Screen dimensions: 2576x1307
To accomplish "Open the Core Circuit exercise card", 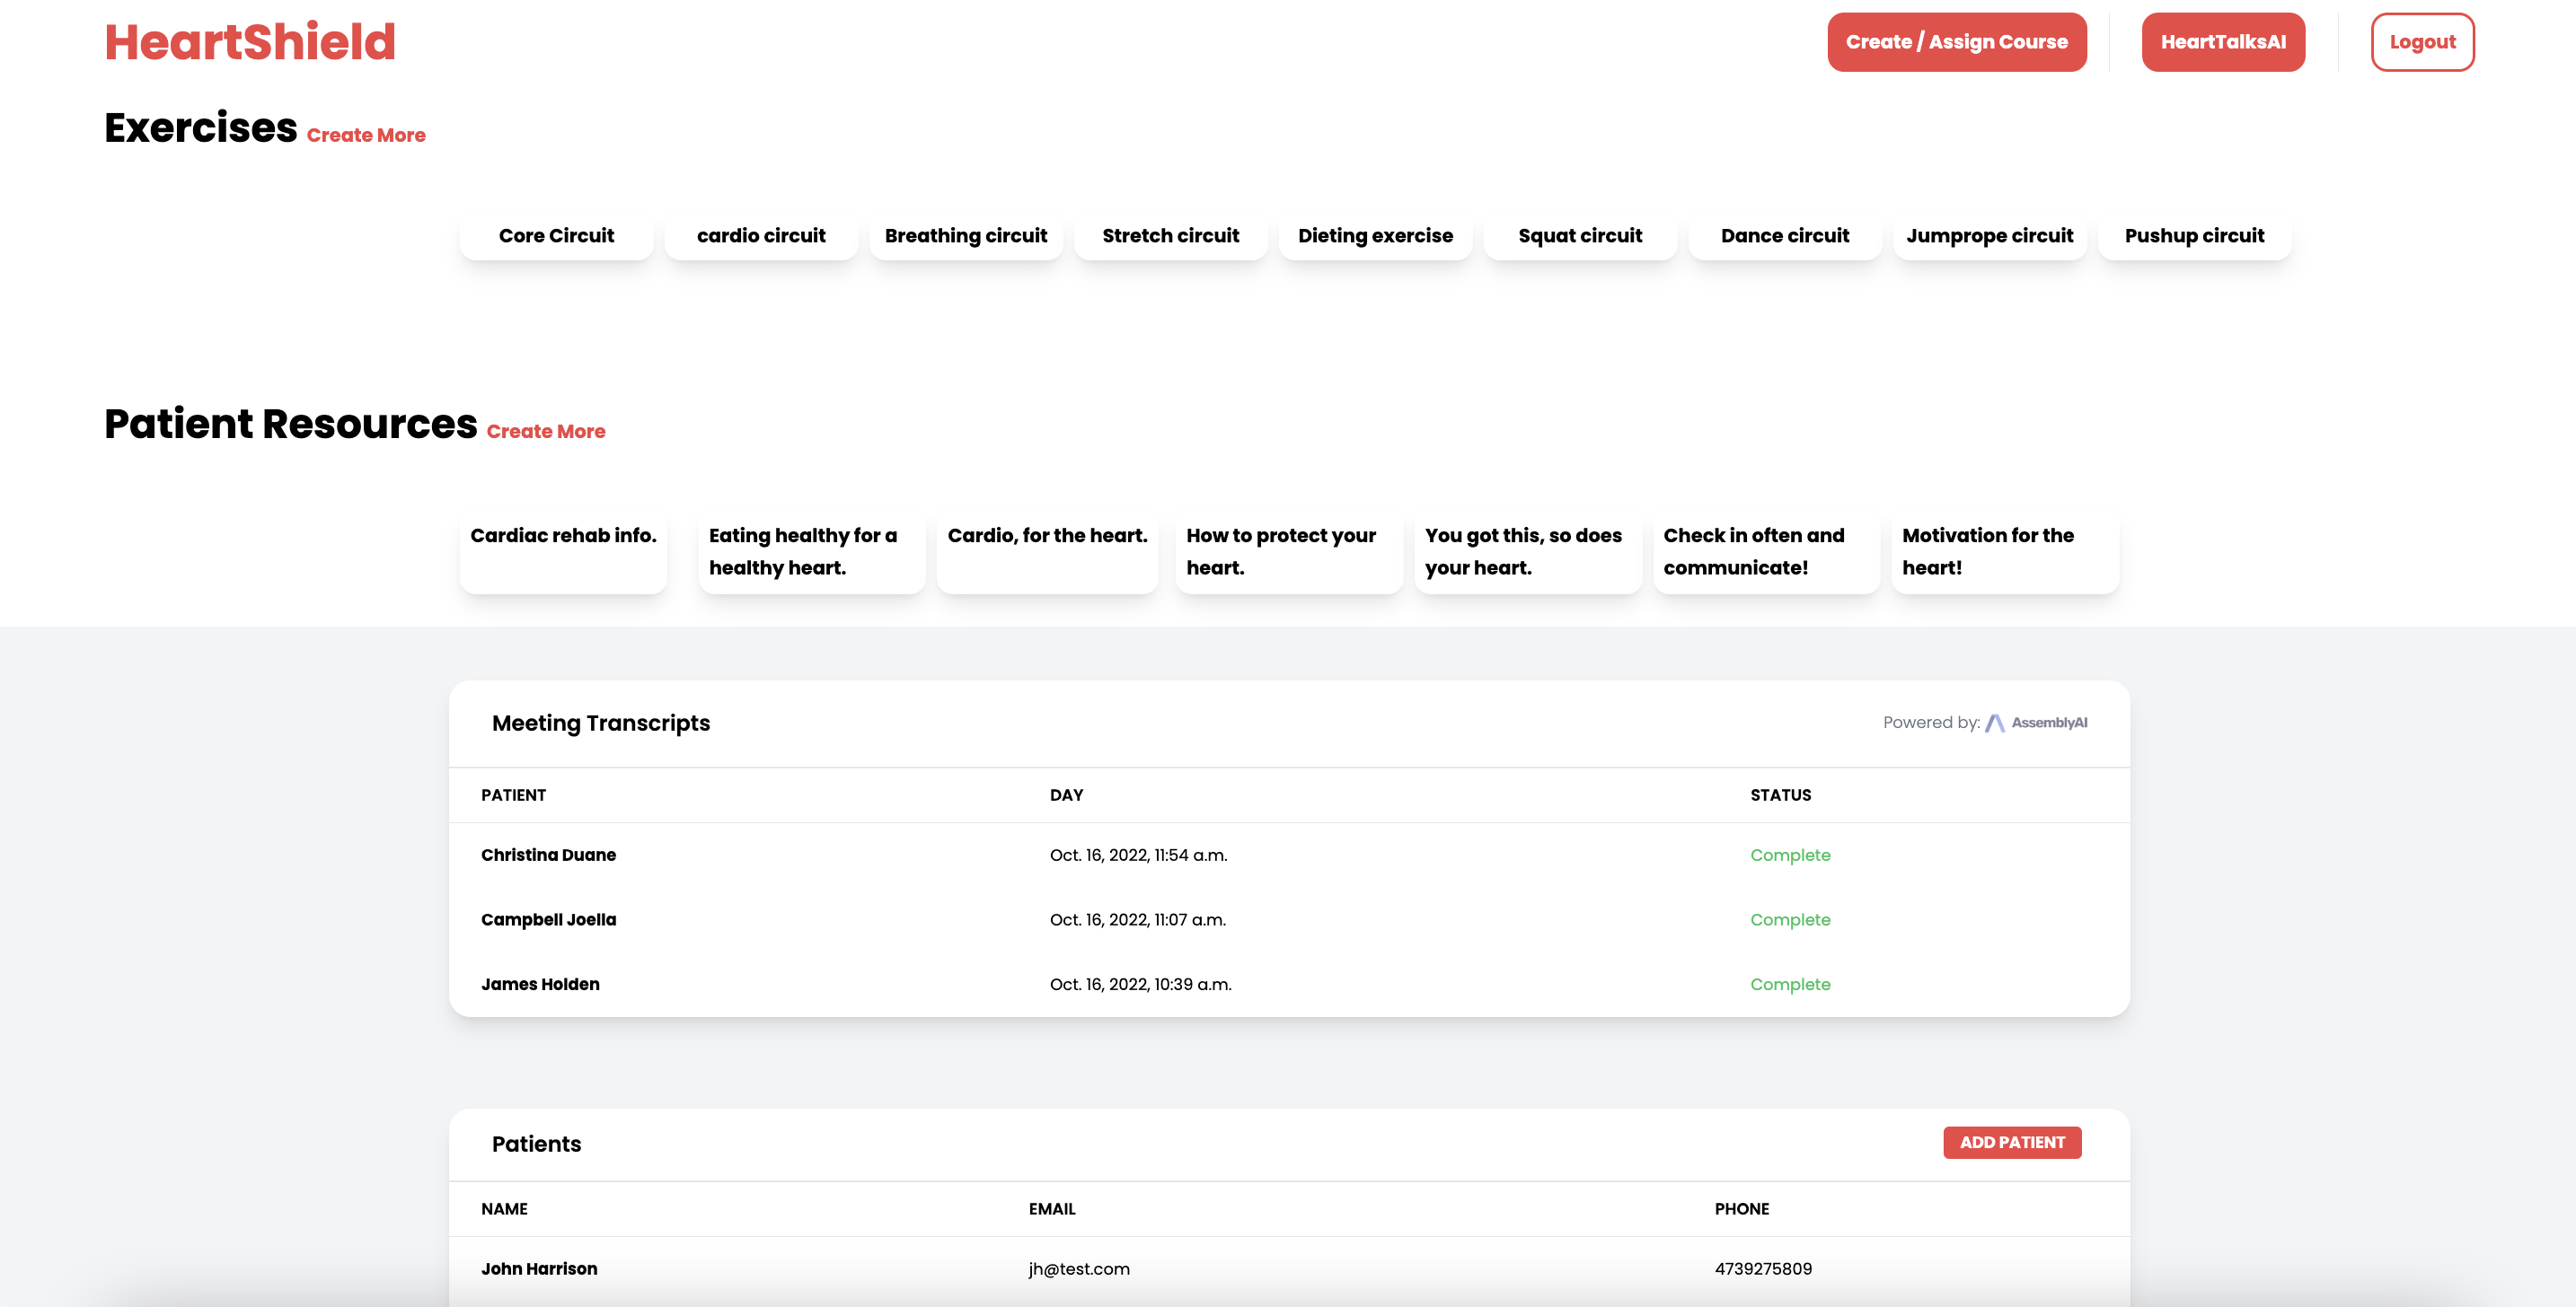I will click(x=556, y=236).
